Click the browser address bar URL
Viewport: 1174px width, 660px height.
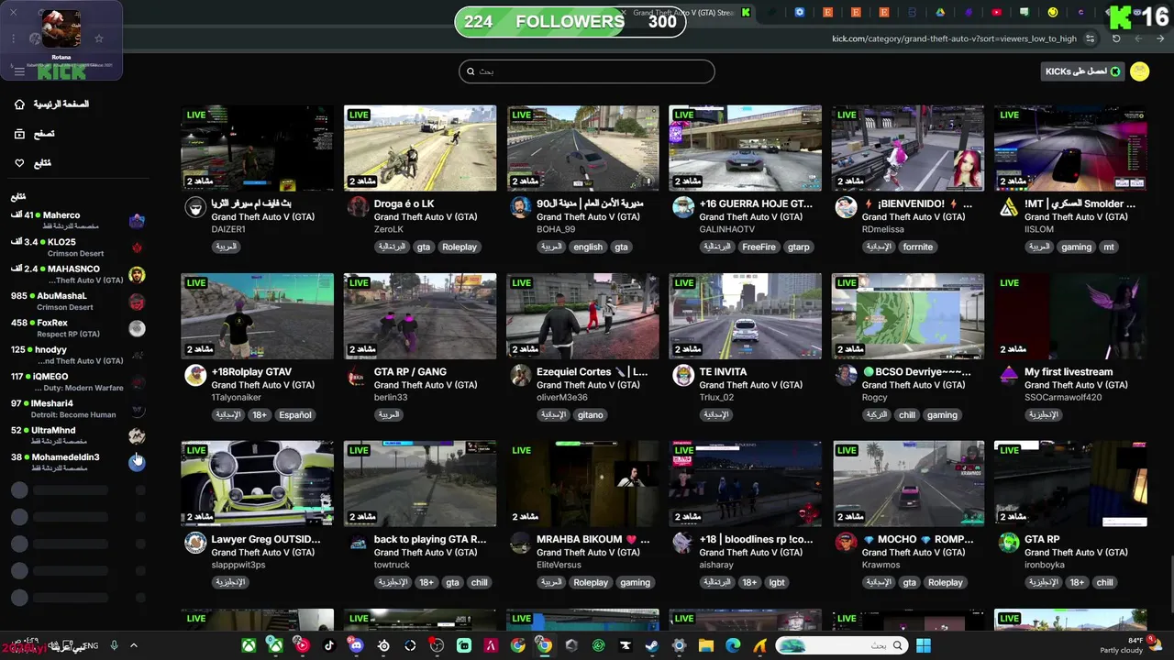coord(954,38)
